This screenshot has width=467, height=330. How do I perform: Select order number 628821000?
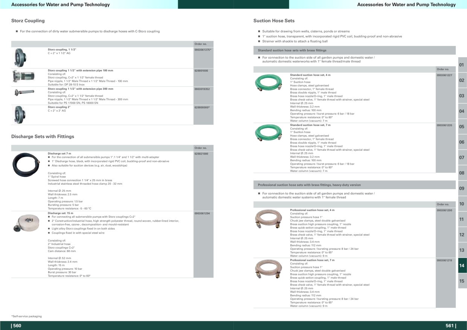[201, 154]
